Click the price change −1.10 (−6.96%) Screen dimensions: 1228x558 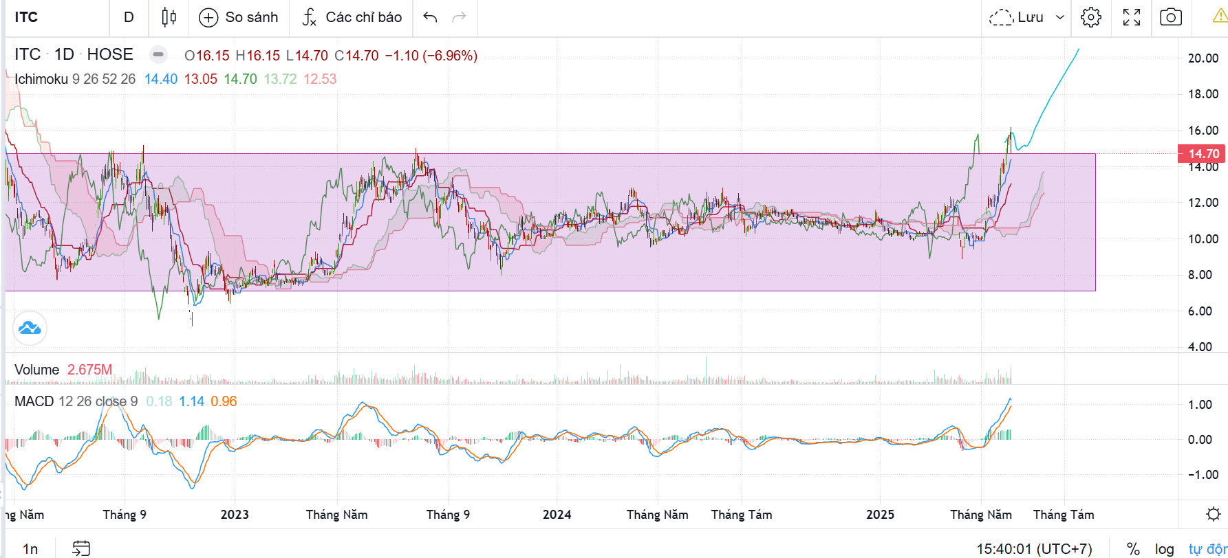(431, 56)
